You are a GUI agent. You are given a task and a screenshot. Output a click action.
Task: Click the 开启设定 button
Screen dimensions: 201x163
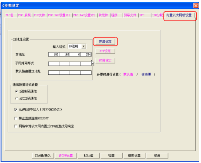(x=105, y=42)
